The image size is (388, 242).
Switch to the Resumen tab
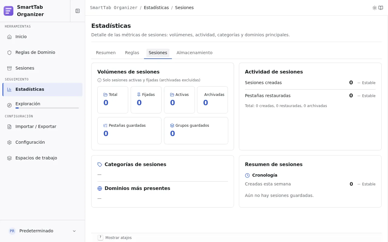pos(106,53)
